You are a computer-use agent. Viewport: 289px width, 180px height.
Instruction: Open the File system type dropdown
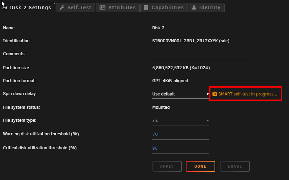coord(181,121)
